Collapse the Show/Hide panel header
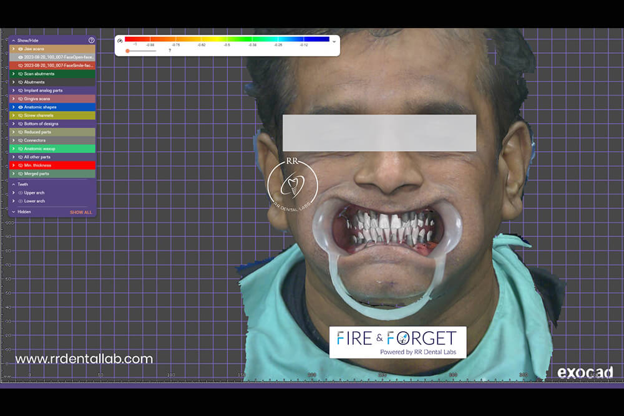 13,40
